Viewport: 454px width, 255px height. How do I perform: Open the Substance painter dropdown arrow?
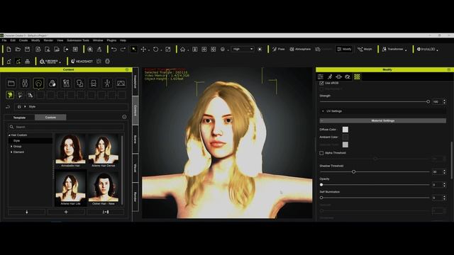pyautogui.click(x=60, y=62)
